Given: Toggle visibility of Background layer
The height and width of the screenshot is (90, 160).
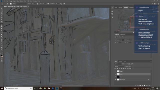Looking at the screenshot, I should coord(115,79).
